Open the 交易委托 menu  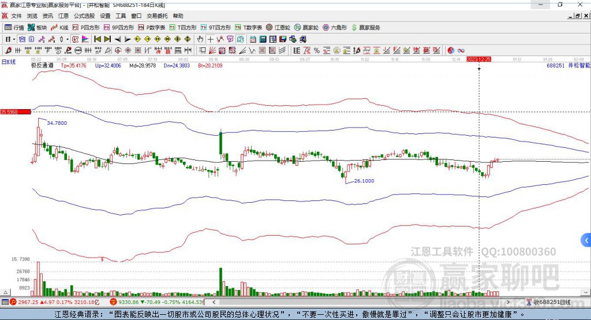tap(157, 16)
